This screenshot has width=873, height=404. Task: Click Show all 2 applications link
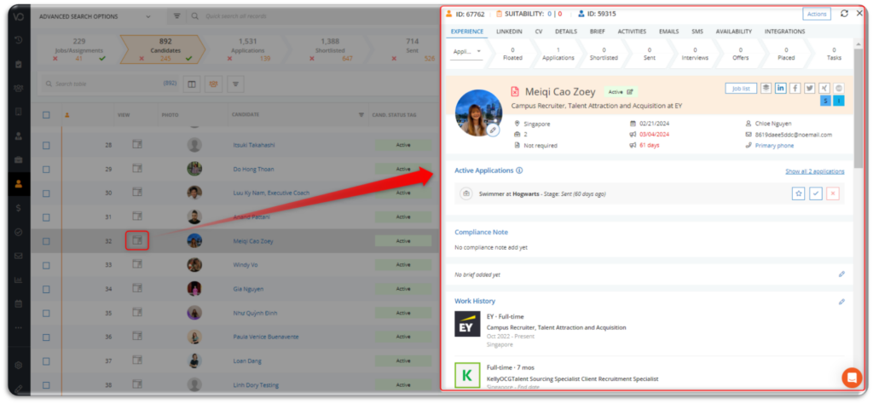pyautogui.click(x=814, y=170)
